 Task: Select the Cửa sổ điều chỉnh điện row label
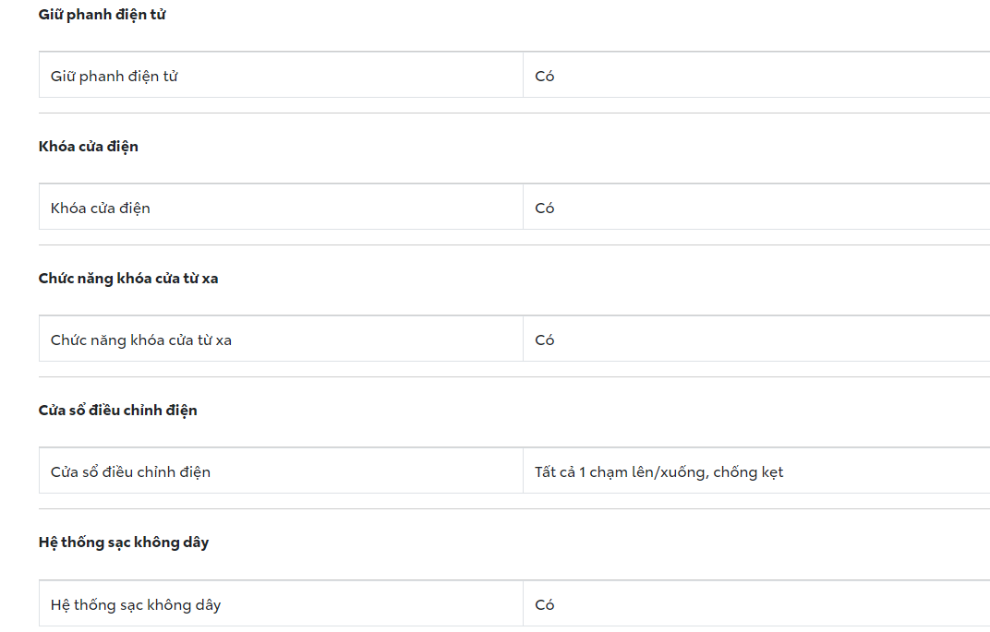click(130, 472)
